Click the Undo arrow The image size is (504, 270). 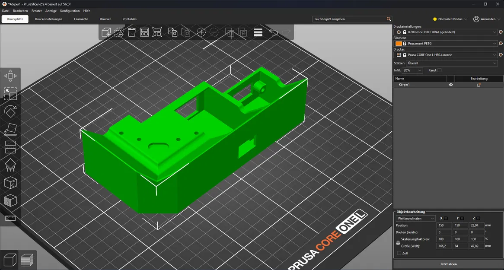[x=273, y=32]
